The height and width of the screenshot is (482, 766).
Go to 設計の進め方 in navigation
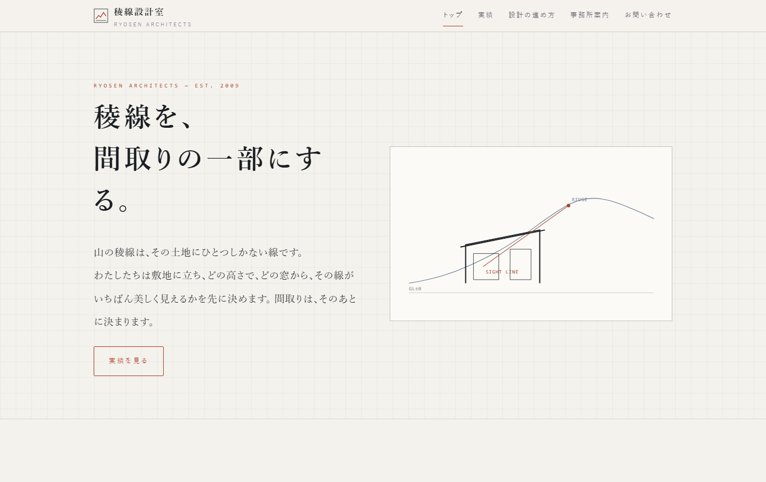tap(532, 15)
